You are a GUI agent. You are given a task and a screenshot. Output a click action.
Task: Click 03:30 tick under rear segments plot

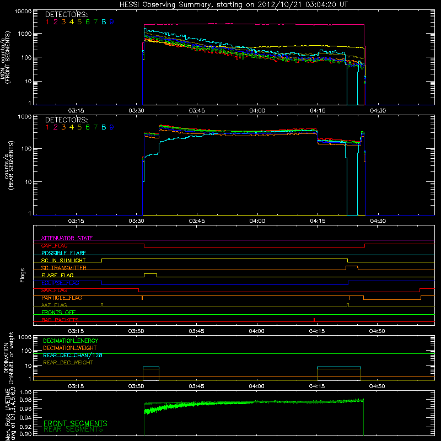pyautogui.click(x=136, y=221)
